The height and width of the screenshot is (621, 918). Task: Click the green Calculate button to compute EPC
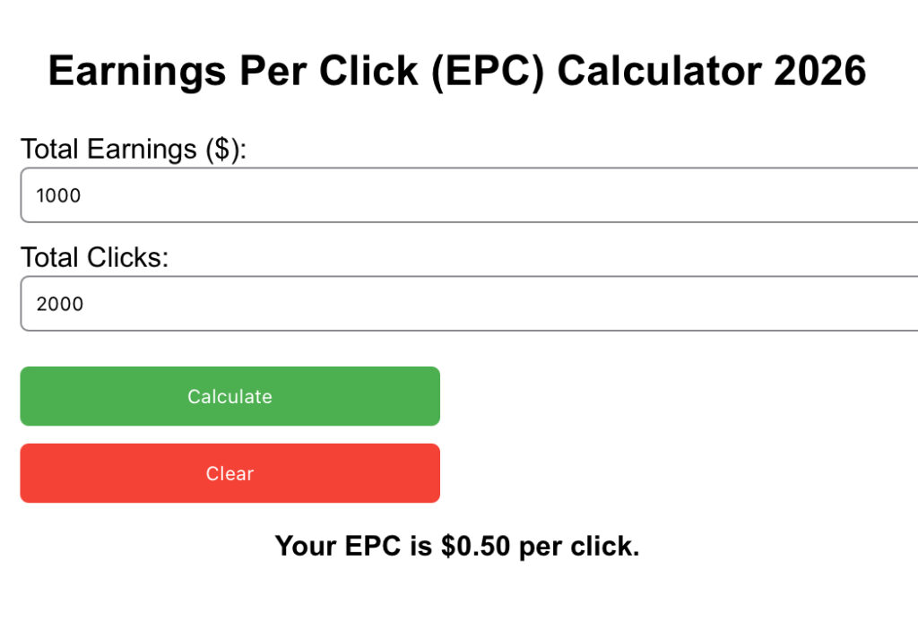229,396
